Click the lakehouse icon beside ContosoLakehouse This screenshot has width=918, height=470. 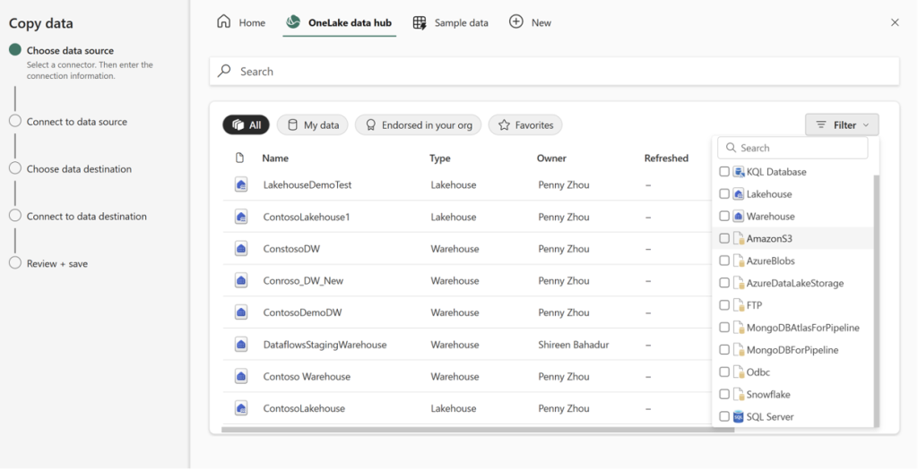pos(240,408)
